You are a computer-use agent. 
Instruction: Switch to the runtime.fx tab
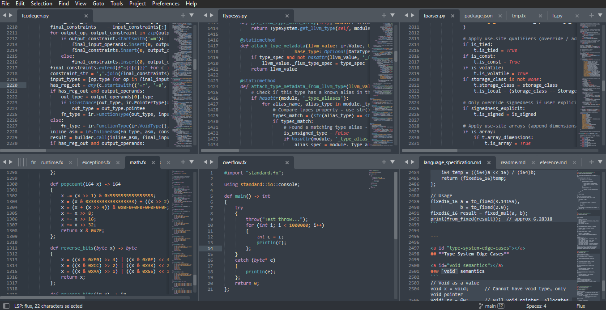pos(52,162)
